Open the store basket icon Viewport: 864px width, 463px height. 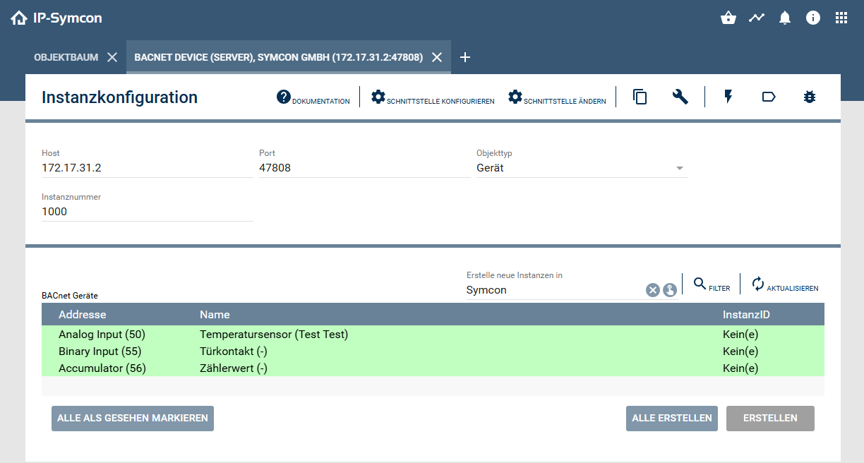click(728, 18)
